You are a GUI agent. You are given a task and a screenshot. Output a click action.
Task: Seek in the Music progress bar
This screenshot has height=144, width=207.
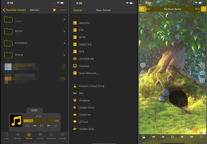point(41,121)
